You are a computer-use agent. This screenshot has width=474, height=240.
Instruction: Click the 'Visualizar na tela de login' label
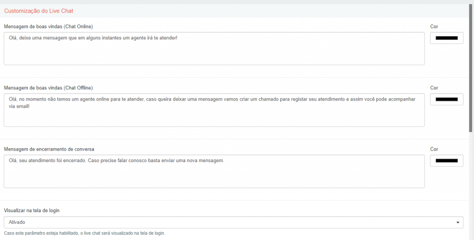[x=32, y=210]
